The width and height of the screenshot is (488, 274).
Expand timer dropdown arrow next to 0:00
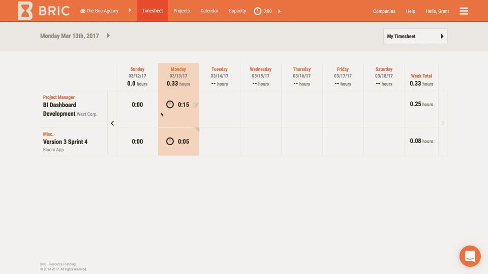(279, 11)
